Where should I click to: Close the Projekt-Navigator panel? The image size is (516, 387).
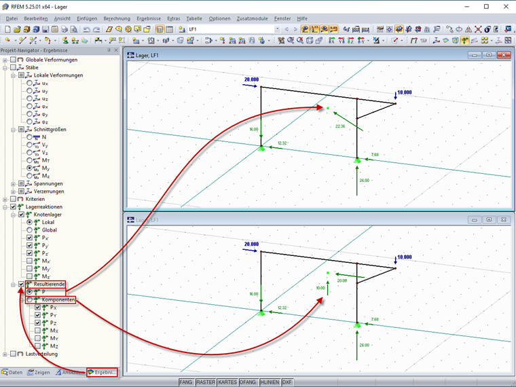116,50
